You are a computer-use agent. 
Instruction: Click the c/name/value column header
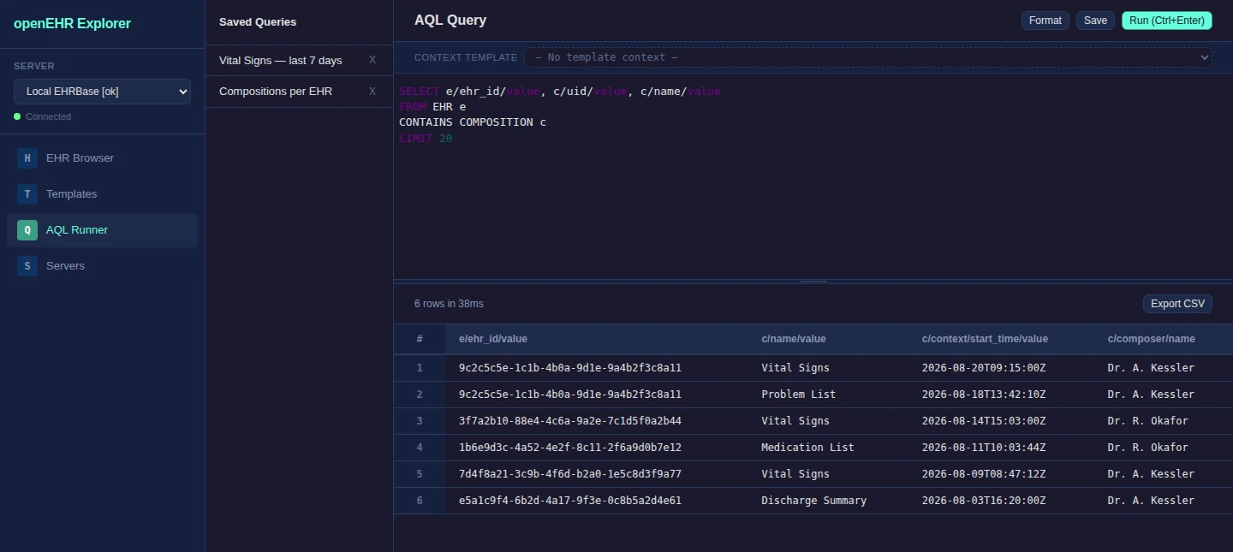(x=827, y=339)
